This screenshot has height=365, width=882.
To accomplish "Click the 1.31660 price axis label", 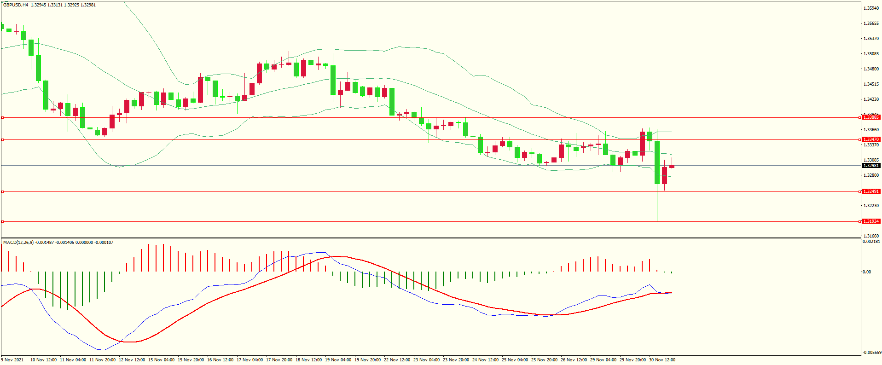I will coord(871,236).
